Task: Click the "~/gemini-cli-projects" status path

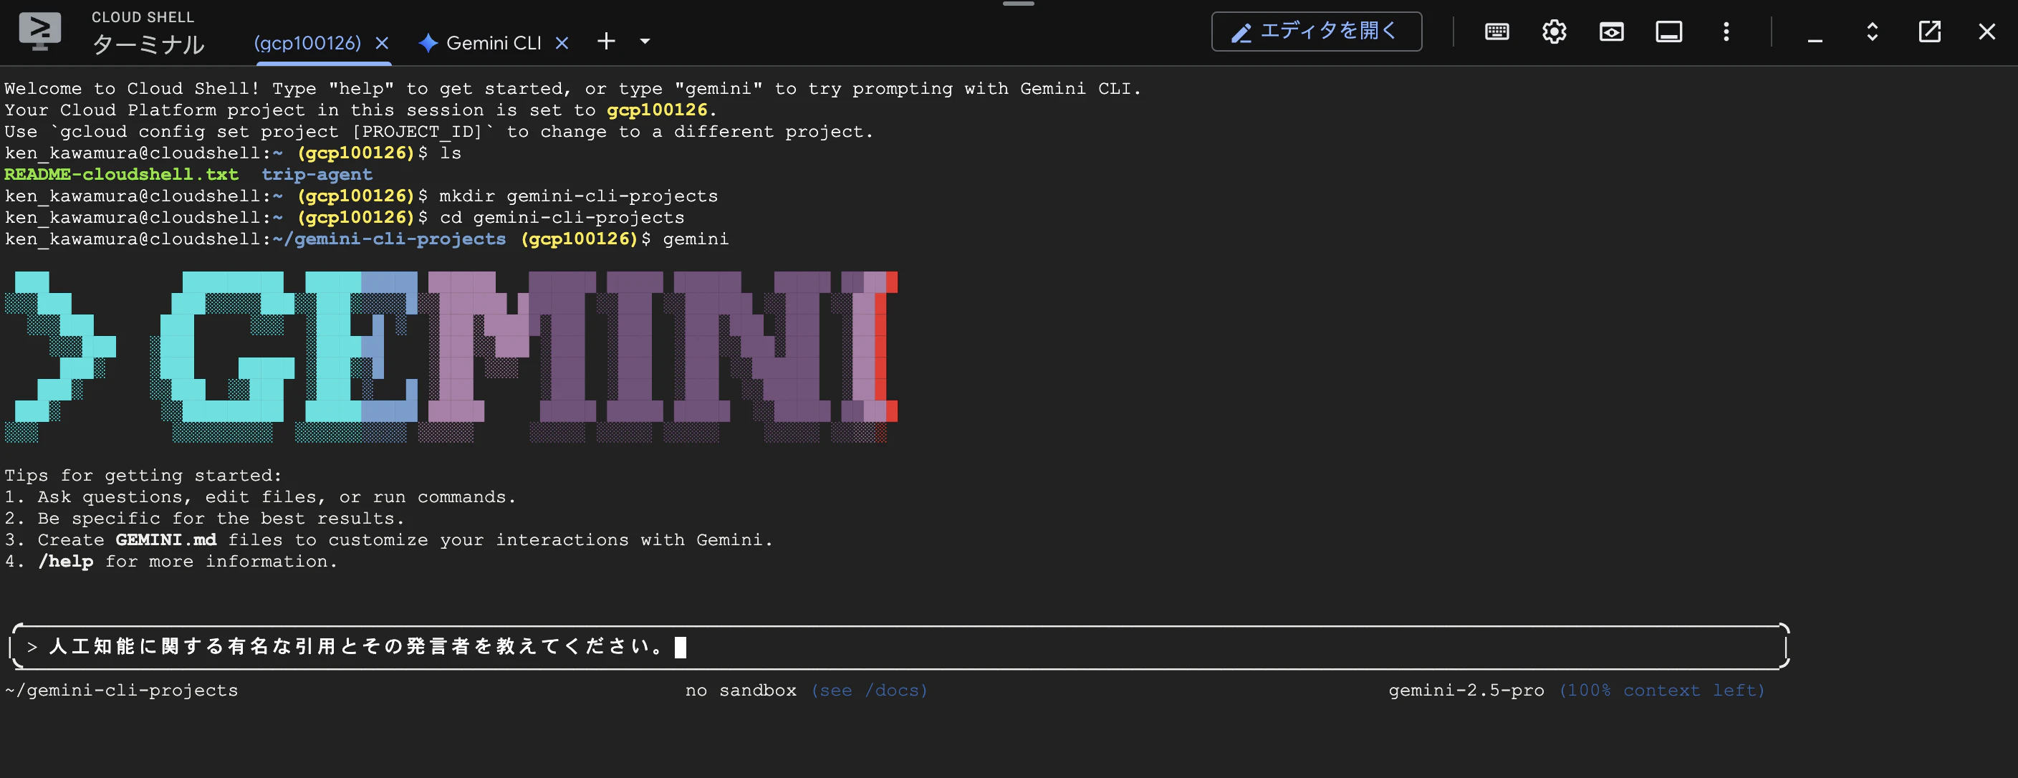Action: coord(122,691)
